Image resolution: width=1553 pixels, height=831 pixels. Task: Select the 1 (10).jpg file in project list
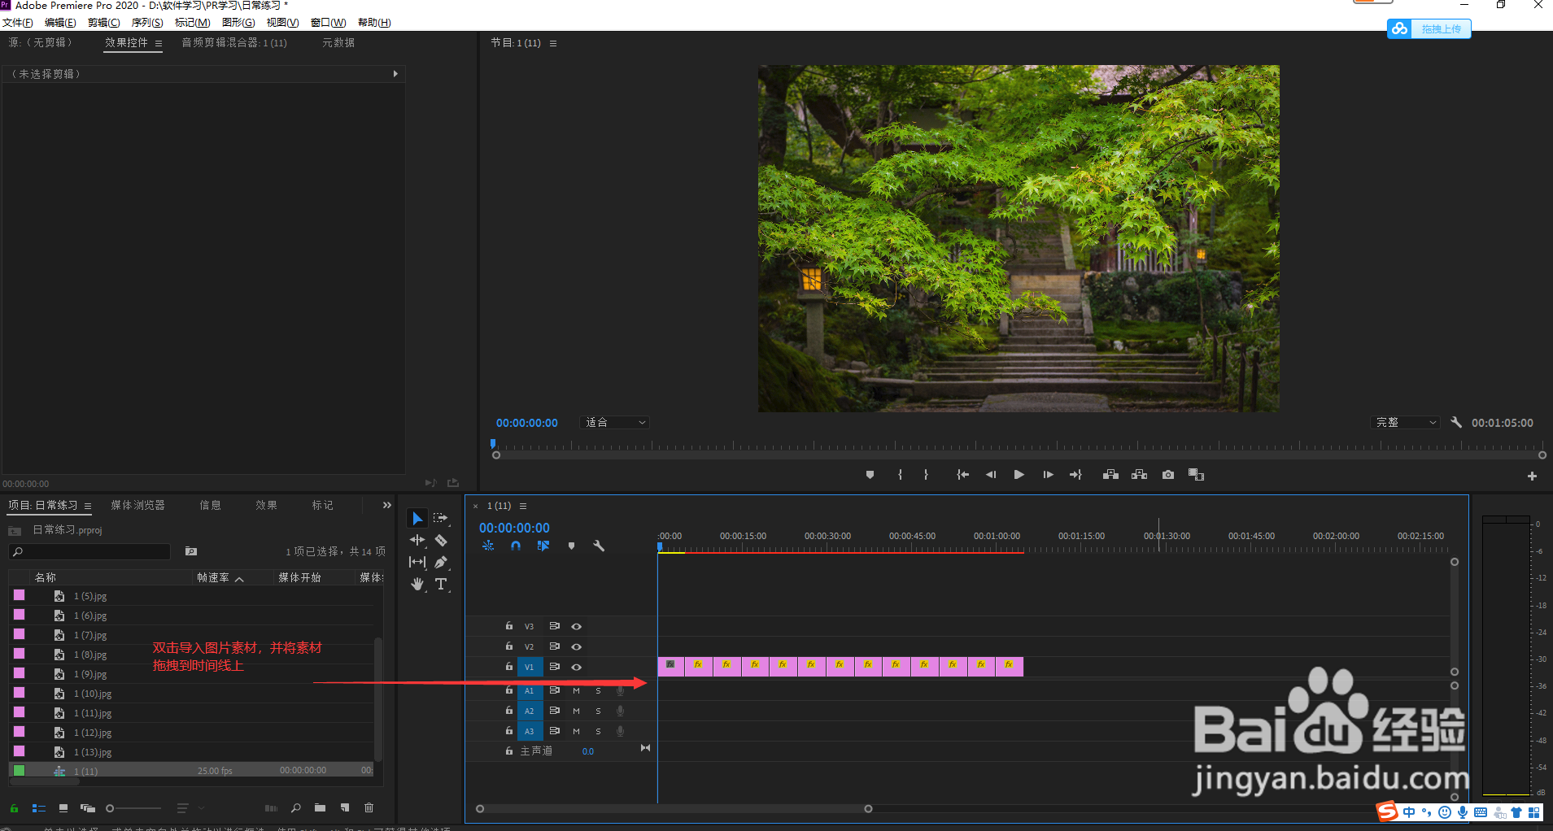pos(93,694)
